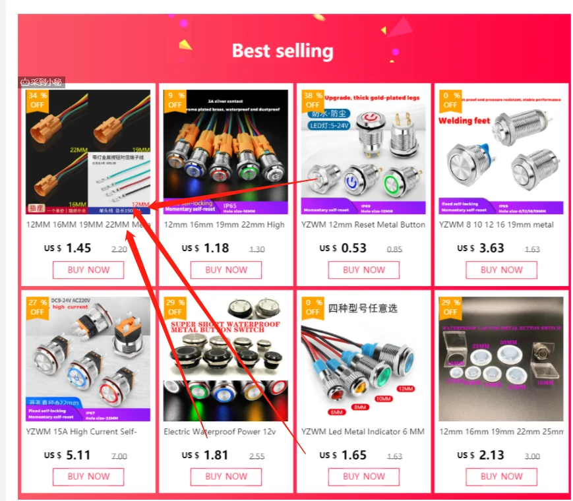573x501 pixels.
Task: Open the super short waterproof switch image
Action: [226, 359]
